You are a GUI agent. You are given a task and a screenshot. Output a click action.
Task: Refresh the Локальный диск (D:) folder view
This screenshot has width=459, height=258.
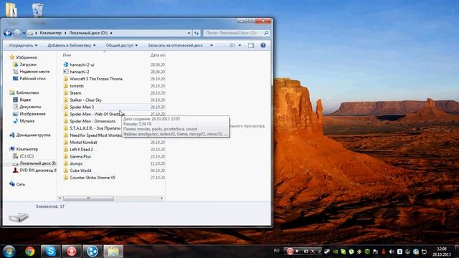click(197, 33)
